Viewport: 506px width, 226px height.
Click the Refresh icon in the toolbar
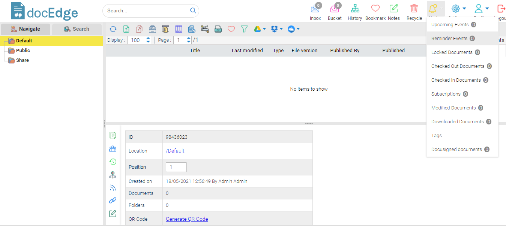coord(113,29)
